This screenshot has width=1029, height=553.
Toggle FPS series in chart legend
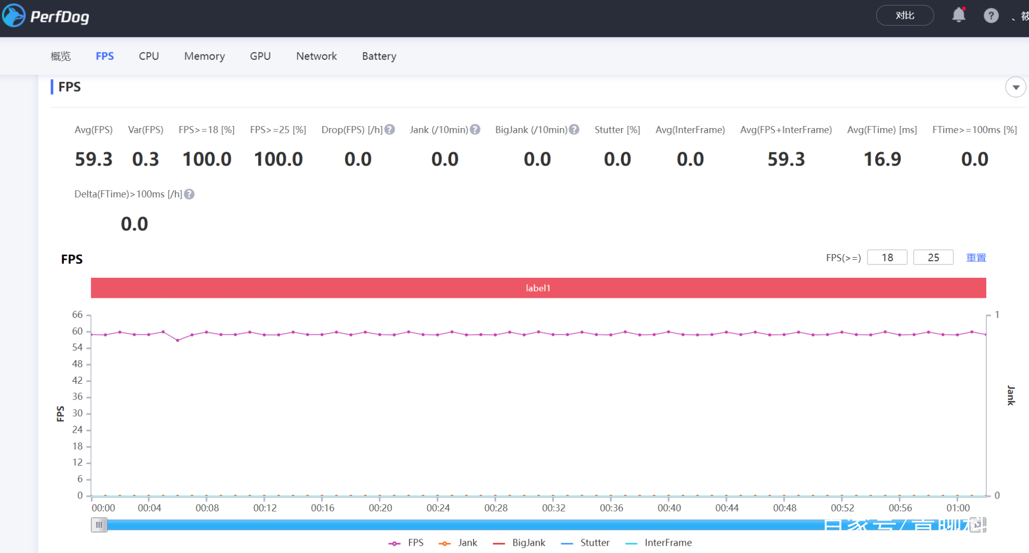coord(406,543)
